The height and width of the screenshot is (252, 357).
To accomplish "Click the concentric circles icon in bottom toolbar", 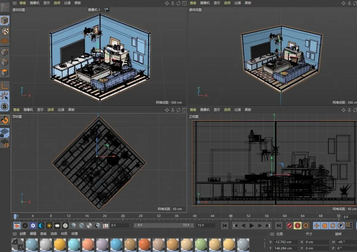I will [x=65, y=226].
